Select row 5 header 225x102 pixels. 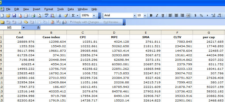2,55
